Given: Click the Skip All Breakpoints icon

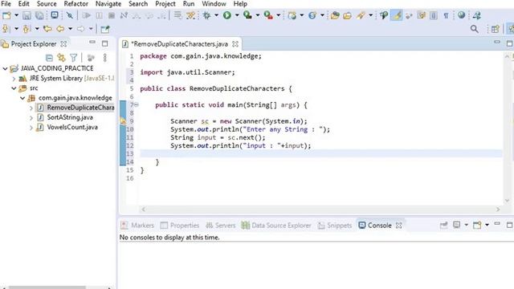Looking at the screenshot, I should point(70,15).
